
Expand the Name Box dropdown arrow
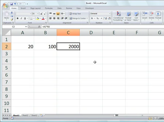pyautogui.click(x=26, y=27)
